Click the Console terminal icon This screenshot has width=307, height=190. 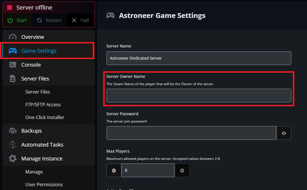12,65
